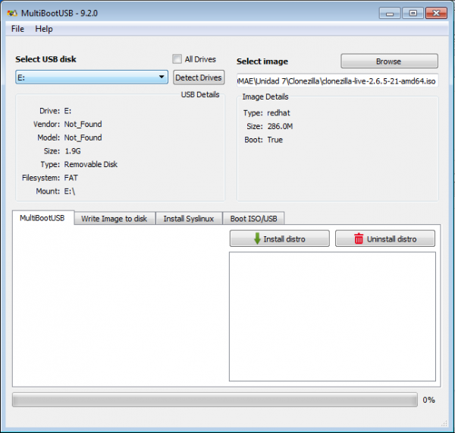Click the 'Image Details' group label
Screen dimensions: 455x433
tap(265, 96)
